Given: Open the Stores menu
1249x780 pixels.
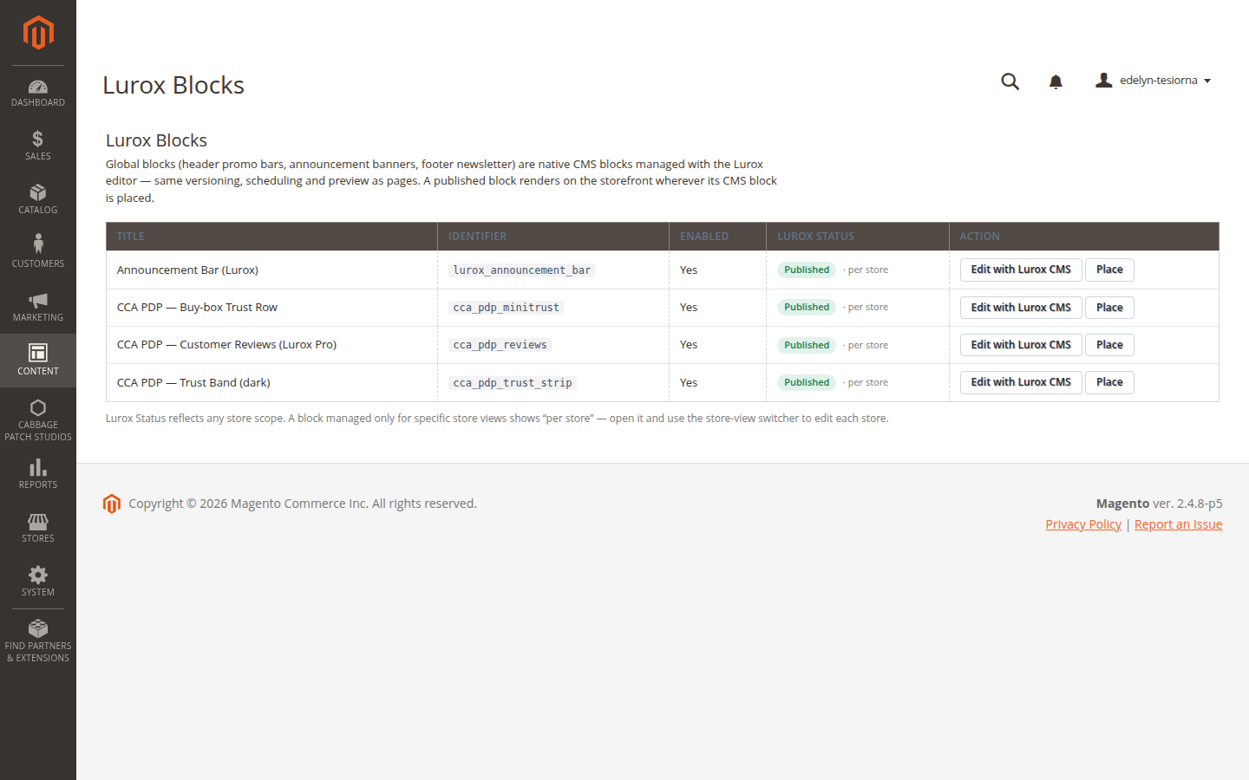Looking at the screenshot, I should [38, 528].
